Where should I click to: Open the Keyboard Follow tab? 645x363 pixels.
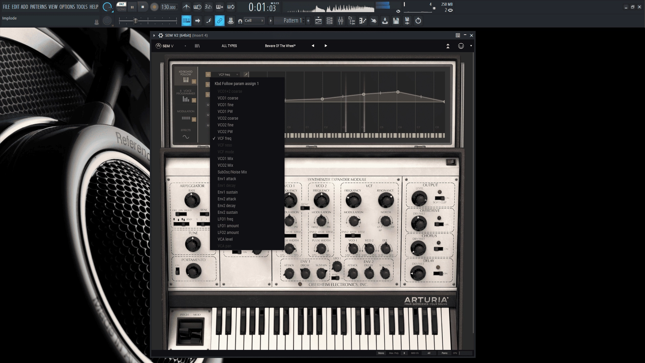tap(186, 76)
